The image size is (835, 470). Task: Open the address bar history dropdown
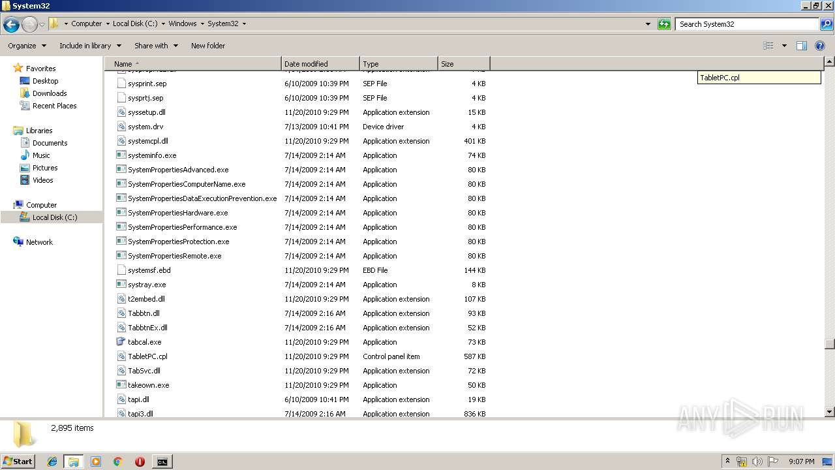(648, 24)
